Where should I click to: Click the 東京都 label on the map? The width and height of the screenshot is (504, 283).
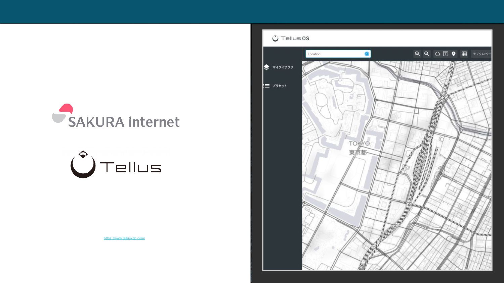(x=358, y=153)
